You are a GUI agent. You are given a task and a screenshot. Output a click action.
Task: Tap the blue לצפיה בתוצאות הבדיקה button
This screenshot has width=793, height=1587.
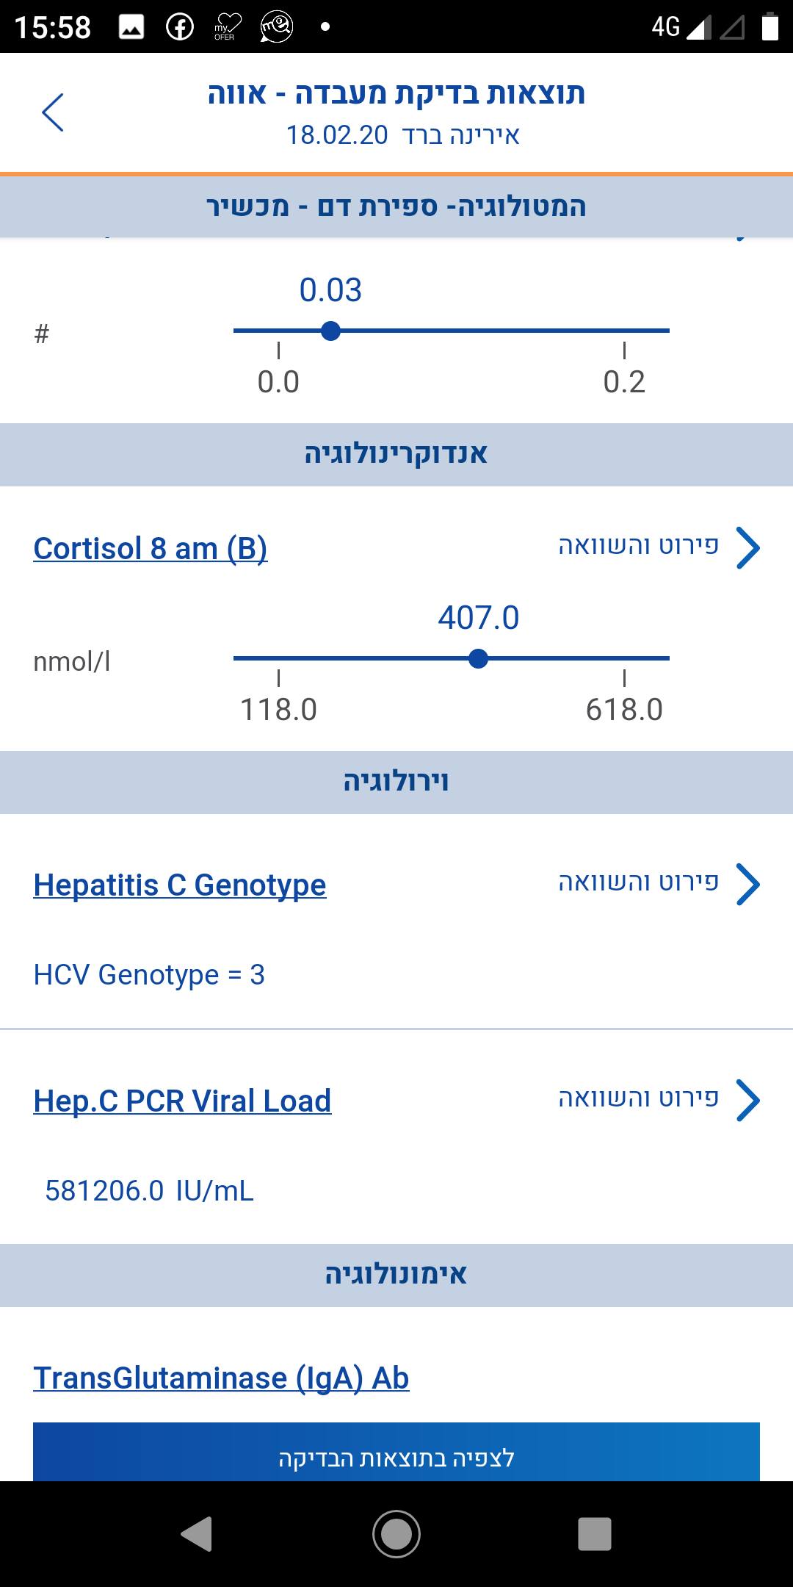coord(396,1456)
